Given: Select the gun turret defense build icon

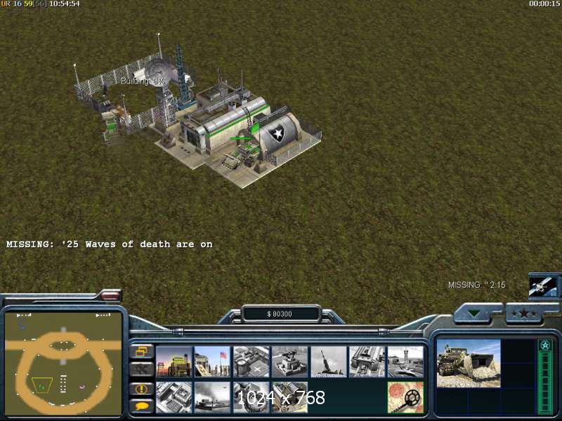Looking at the screenshot, I should 289,361.
